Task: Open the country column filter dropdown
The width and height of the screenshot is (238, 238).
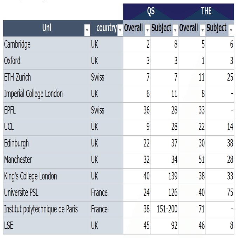Action: pos(120,30)
